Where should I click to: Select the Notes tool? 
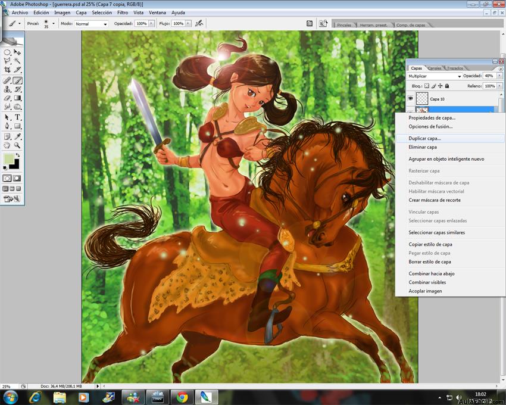tap(7, 136)
